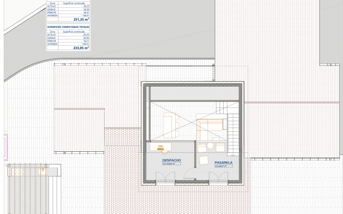Select the 233,05 m² computable total value
Image resolution: width=343 pixels, height=214 pixels.
(x=81, y=48)
